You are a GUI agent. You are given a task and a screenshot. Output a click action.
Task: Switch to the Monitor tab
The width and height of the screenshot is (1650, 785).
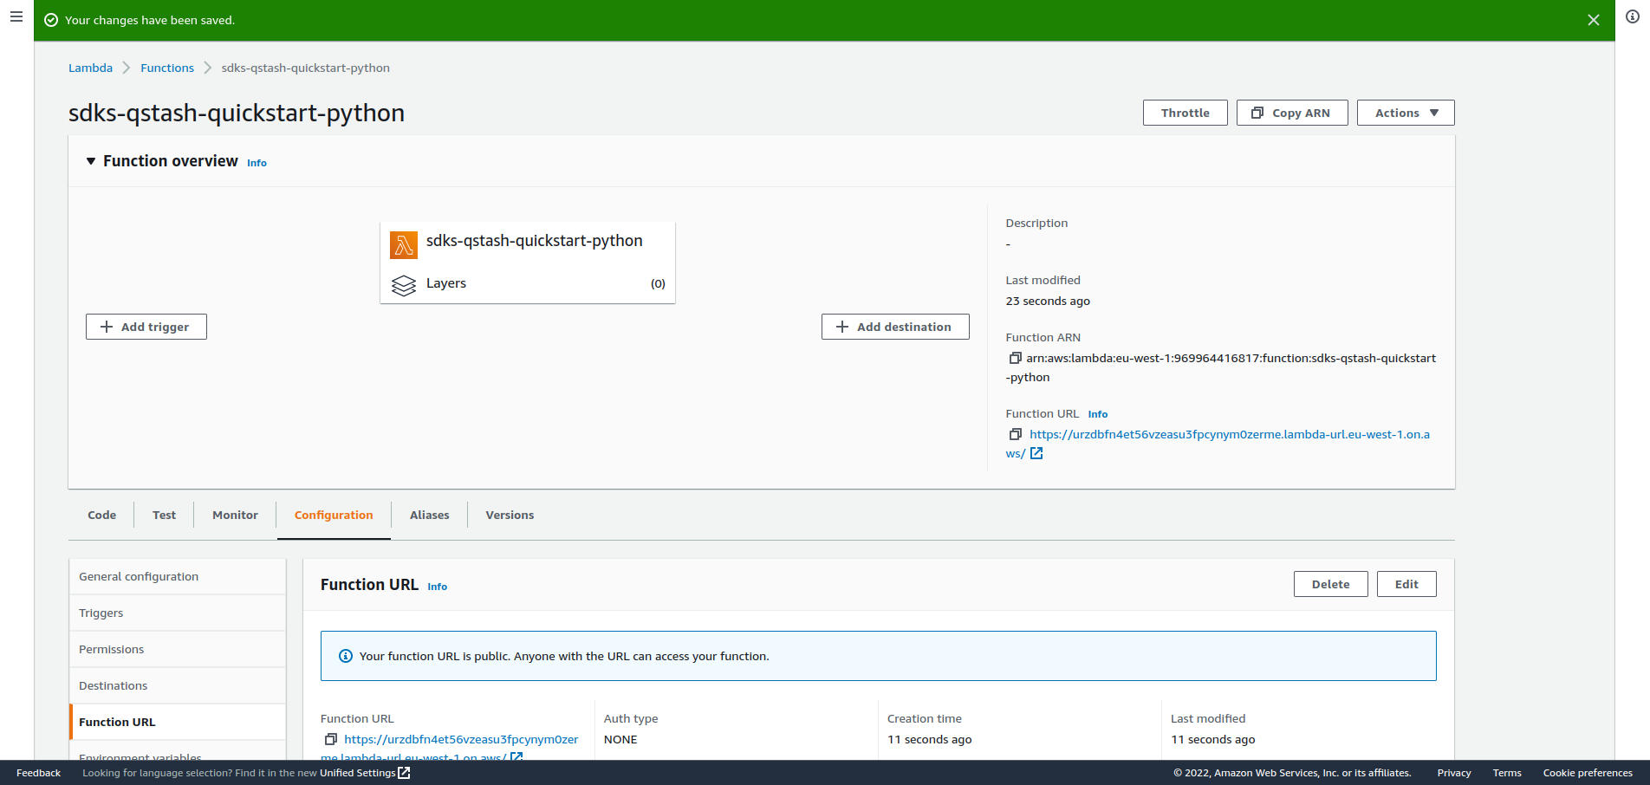235,515
